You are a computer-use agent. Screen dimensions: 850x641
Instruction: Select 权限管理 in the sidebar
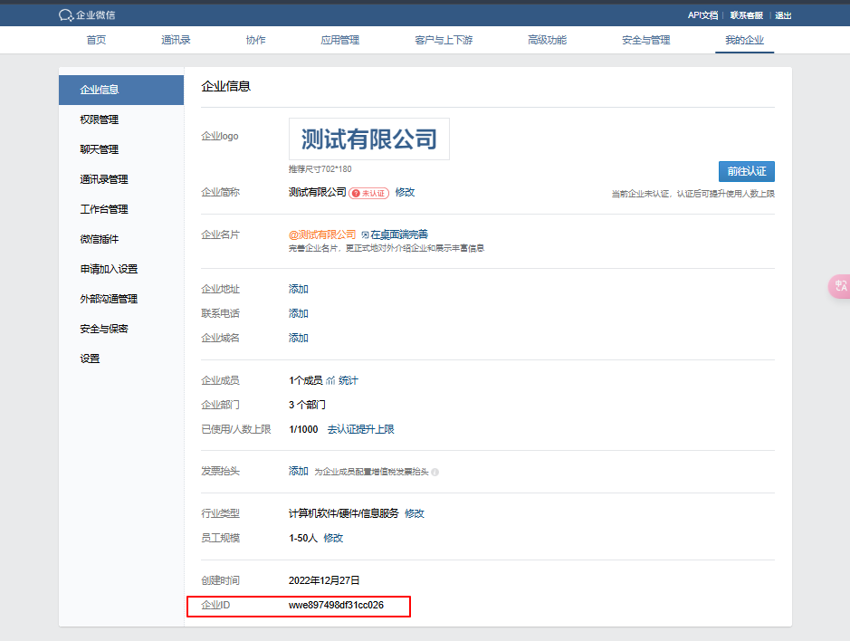tap(99, 120)
